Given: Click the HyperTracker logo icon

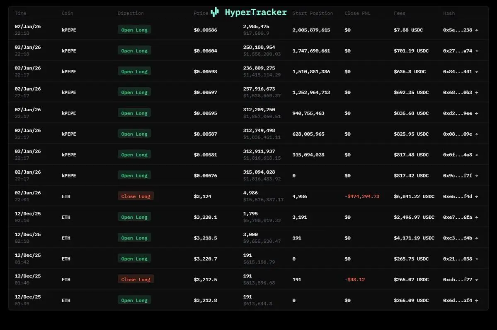Looking at the screenshot, I should pos(214,12).
